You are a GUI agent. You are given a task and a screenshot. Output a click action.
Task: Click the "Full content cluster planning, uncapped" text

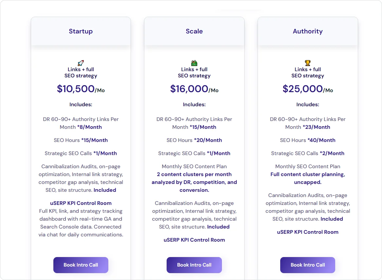308,178
